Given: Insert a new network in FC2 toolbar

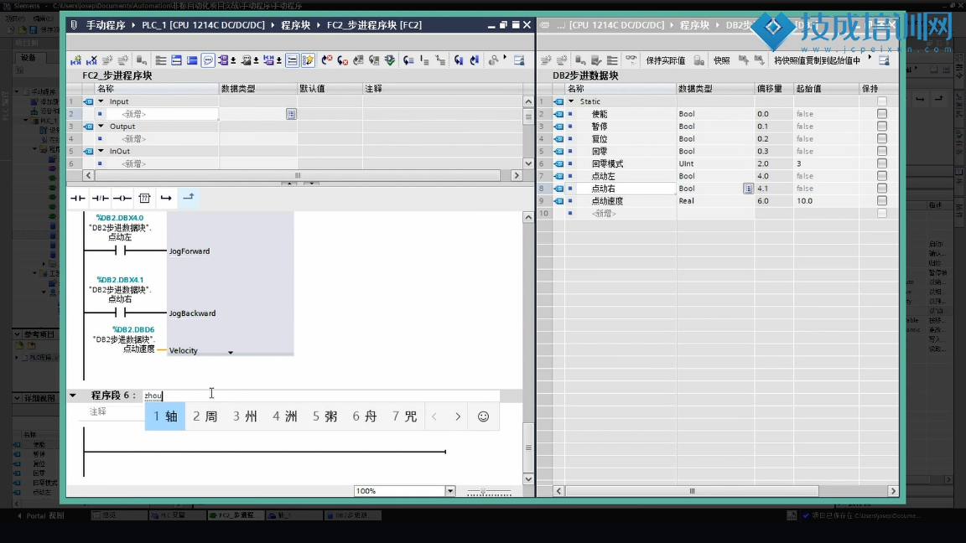Looking at the screenshot, I should [x=75, y=60].
